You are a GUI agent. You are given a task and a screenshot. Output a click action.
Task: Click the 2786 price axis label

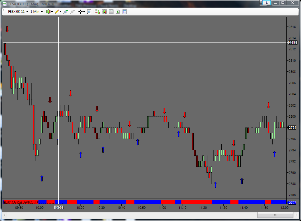point(292,195)
